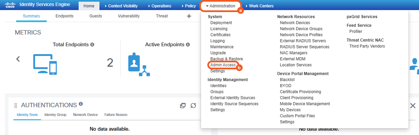Click the Active Endpoints info icon
The image size is (419, 135).
click(188, 45)
